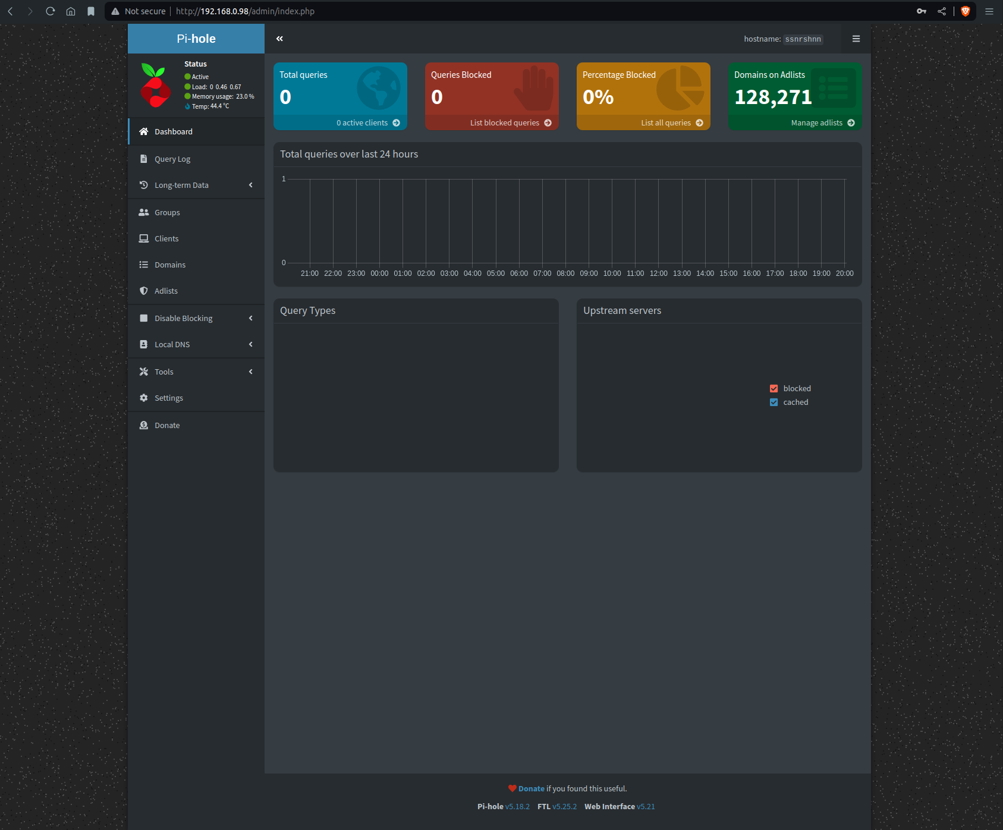Image resolution: width=1003 pixels, height=830 pixels.
Task: Open Query Log via its document icon
Action: tap(143, 159)
